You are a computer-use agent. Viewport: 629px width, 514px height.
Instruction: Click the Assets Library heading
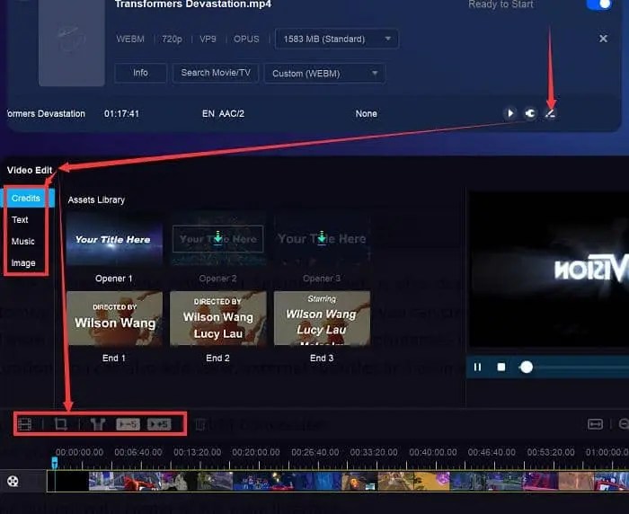pos(96,199)
